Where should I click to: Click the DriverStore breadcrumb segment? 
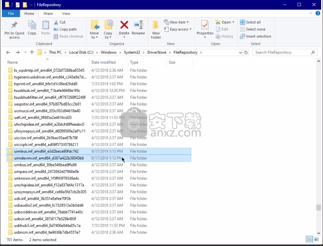pyautogui.click(x=157, y=52)
